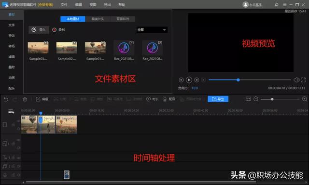Select the small audio clip on the voice track
309x185 pixels.
coord(67,175)
